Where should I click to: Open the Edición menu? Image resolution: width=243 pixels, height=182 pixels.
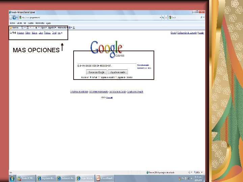(19, 23)
